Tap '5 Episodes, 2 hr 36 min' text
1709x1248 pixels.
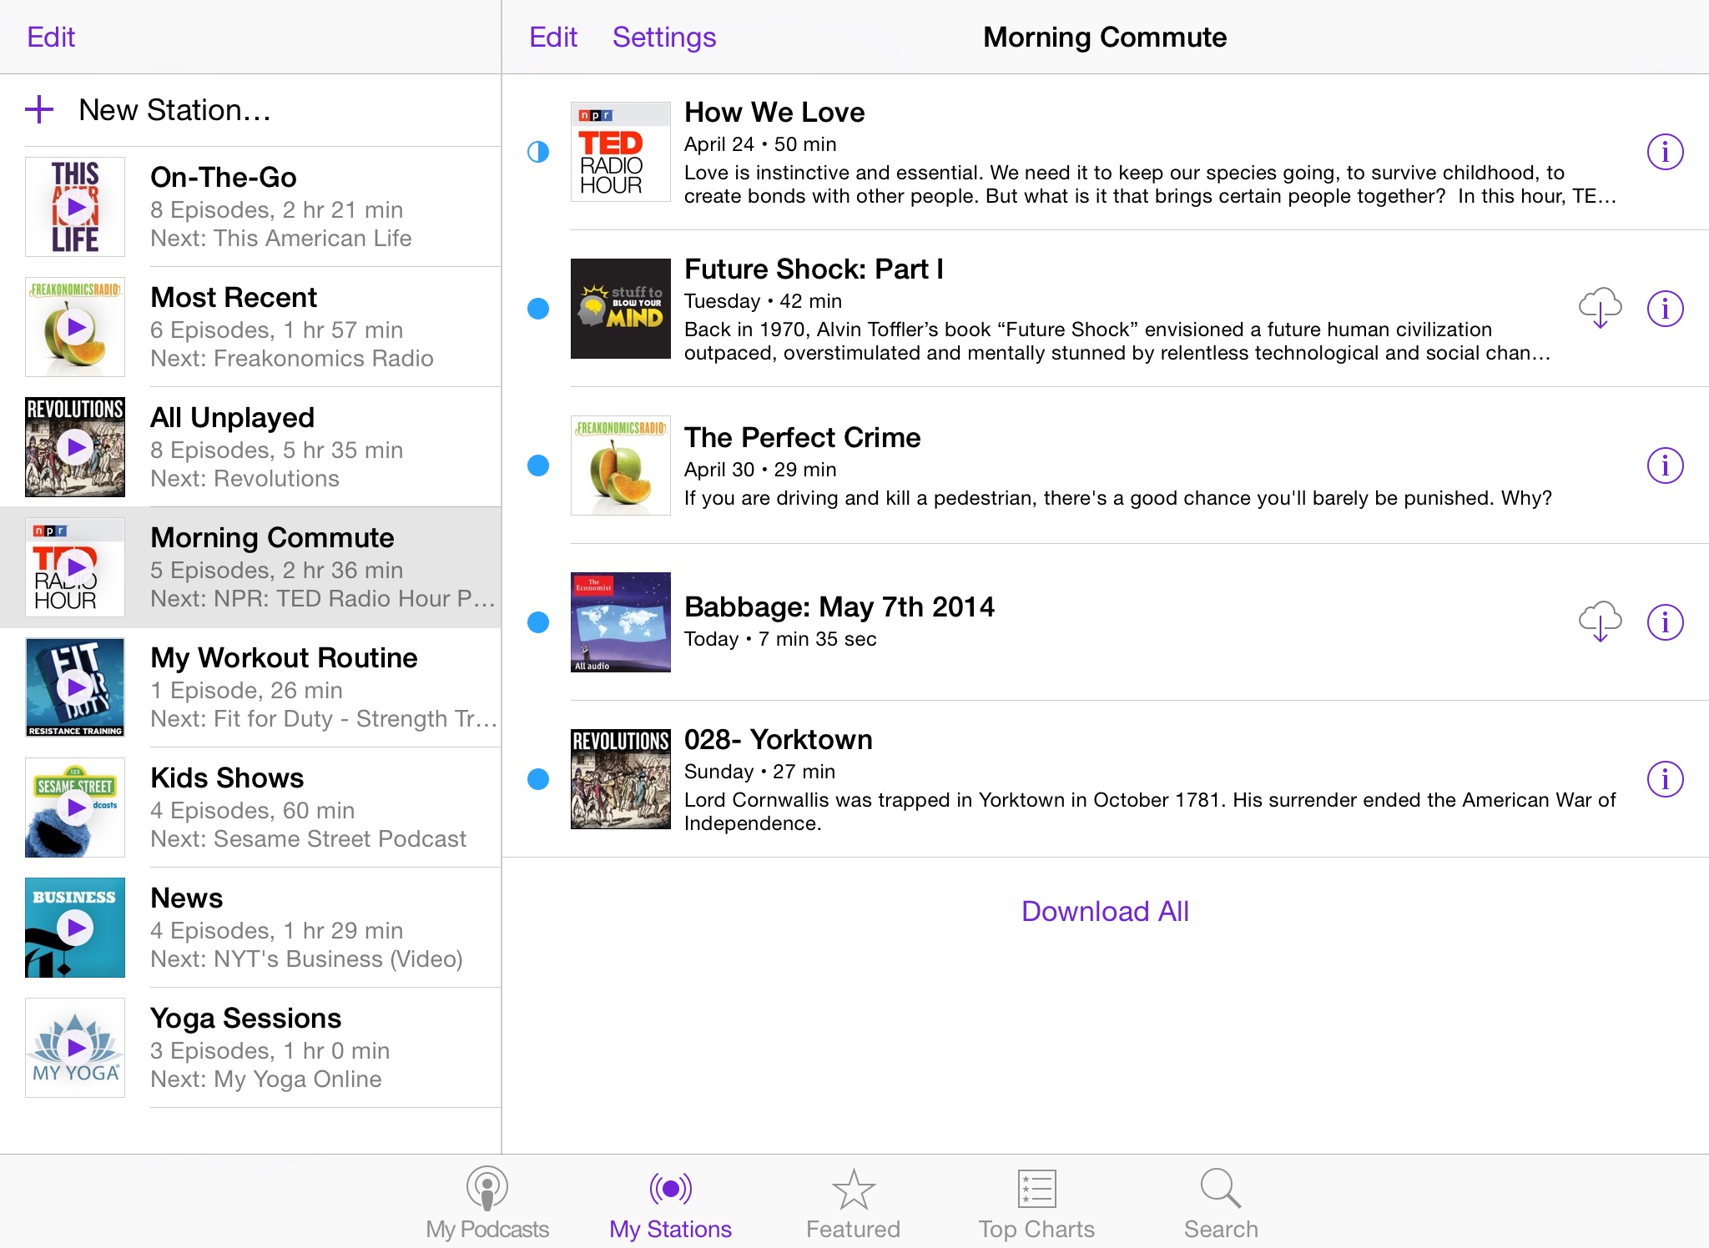pos(276,571)
